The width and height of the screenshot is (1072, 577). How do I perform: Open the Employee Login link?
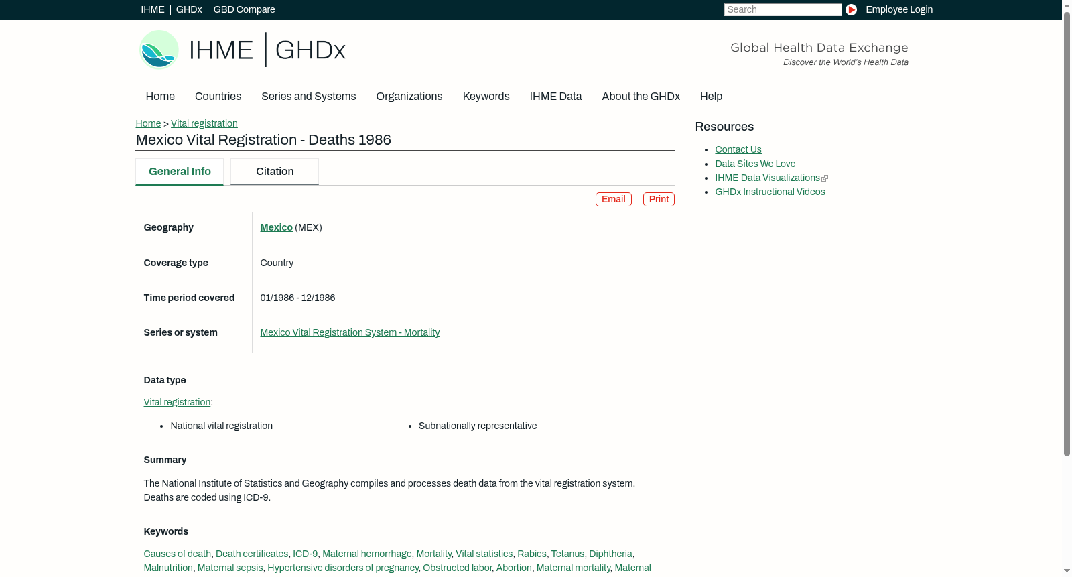(x=899, y=9)
